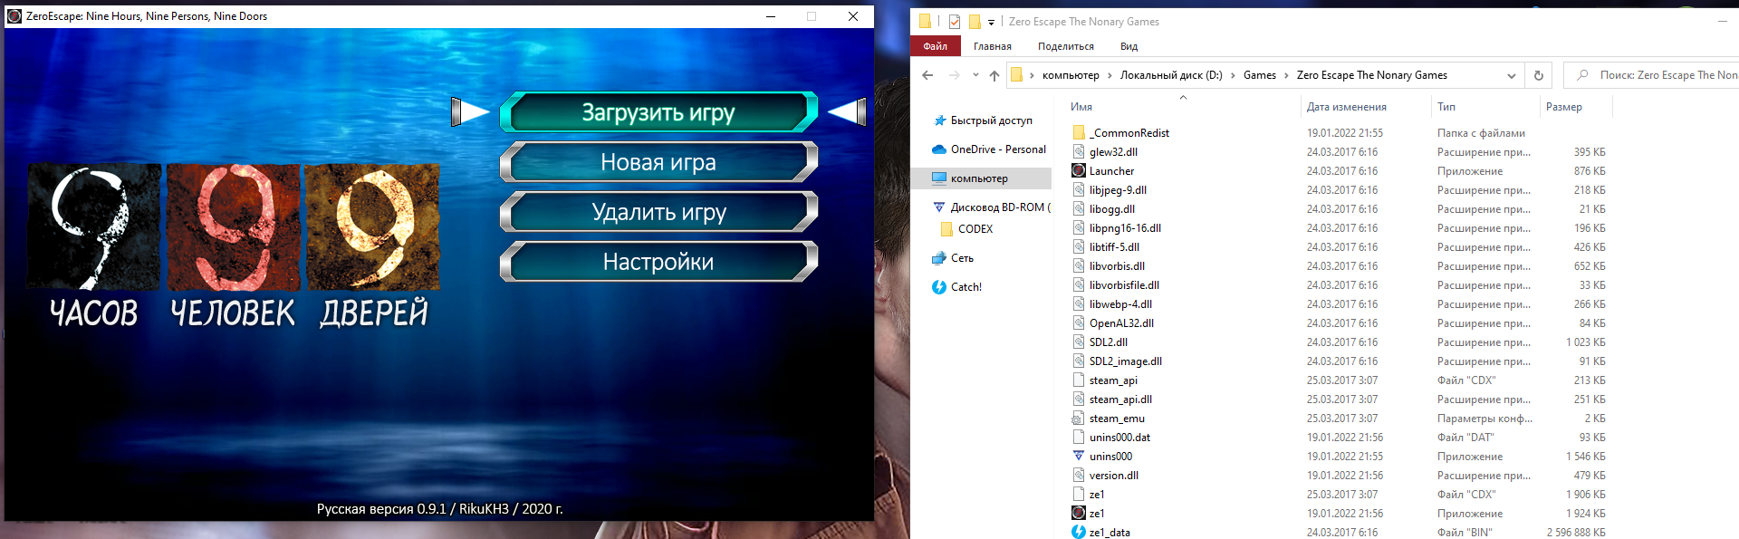Select the steam_emu config file icon
The width and height of the screenshot is (1739, 539).
[1079, 419]
